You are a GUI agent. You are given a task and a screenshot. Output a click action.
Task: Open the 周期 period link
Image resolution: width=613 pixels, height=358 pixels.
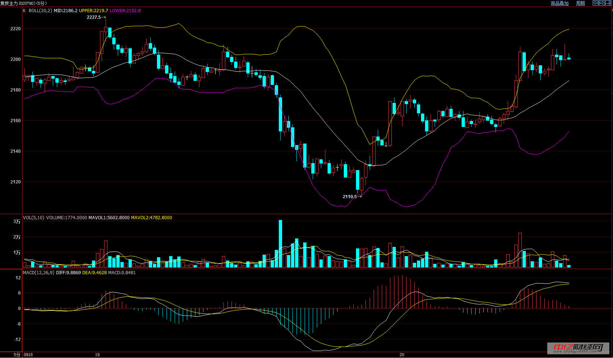click(581, 3)
